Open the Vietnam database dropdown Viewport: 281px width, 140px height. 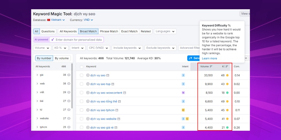58,20
